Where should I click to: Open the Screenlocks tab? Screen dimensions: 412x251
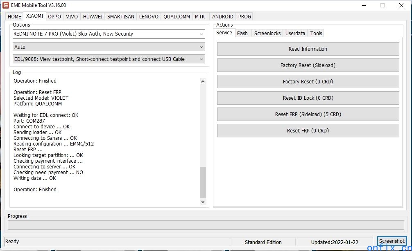click(x=267, y=34)
